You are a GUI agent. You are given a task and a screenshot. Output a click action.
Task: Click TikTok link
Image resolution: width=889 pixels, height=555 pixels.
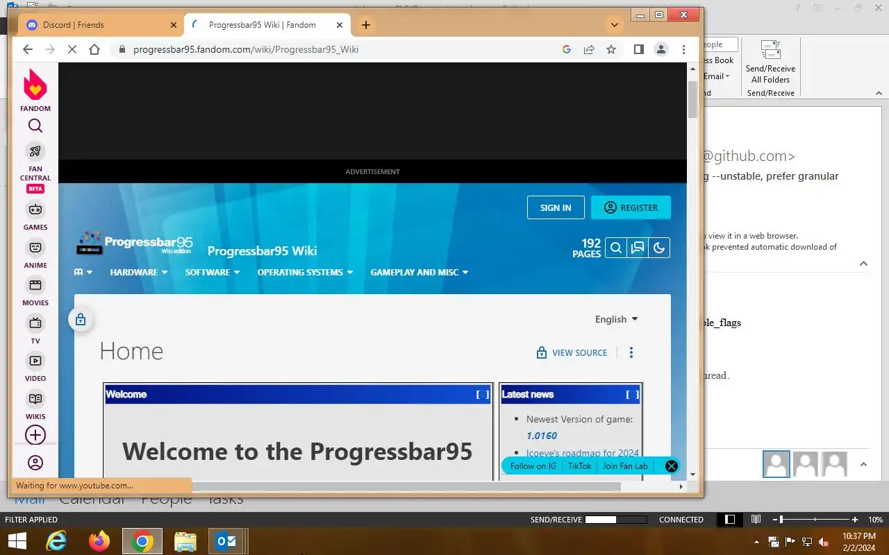579,466
